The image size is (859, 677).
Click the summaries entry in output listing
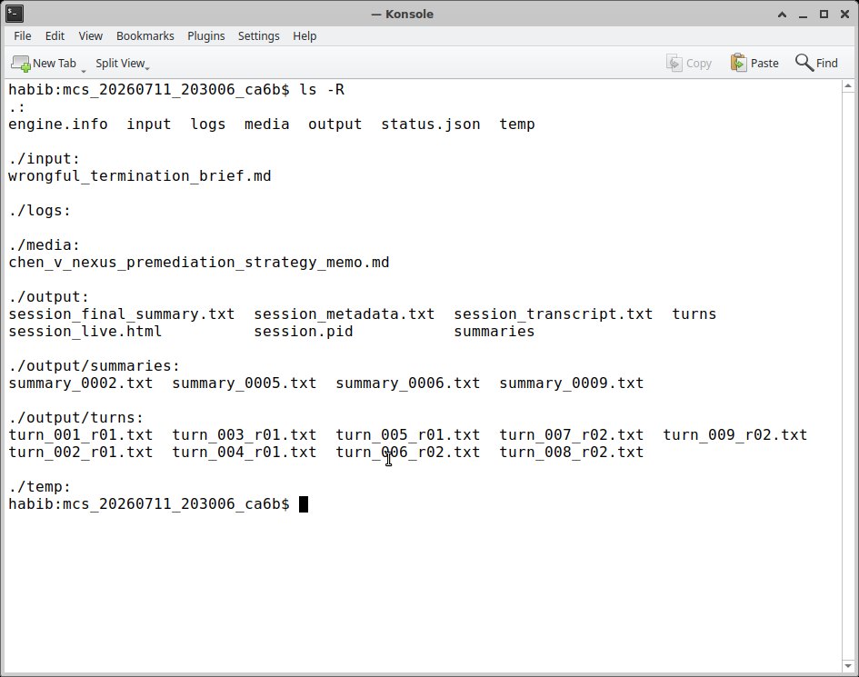494,332
